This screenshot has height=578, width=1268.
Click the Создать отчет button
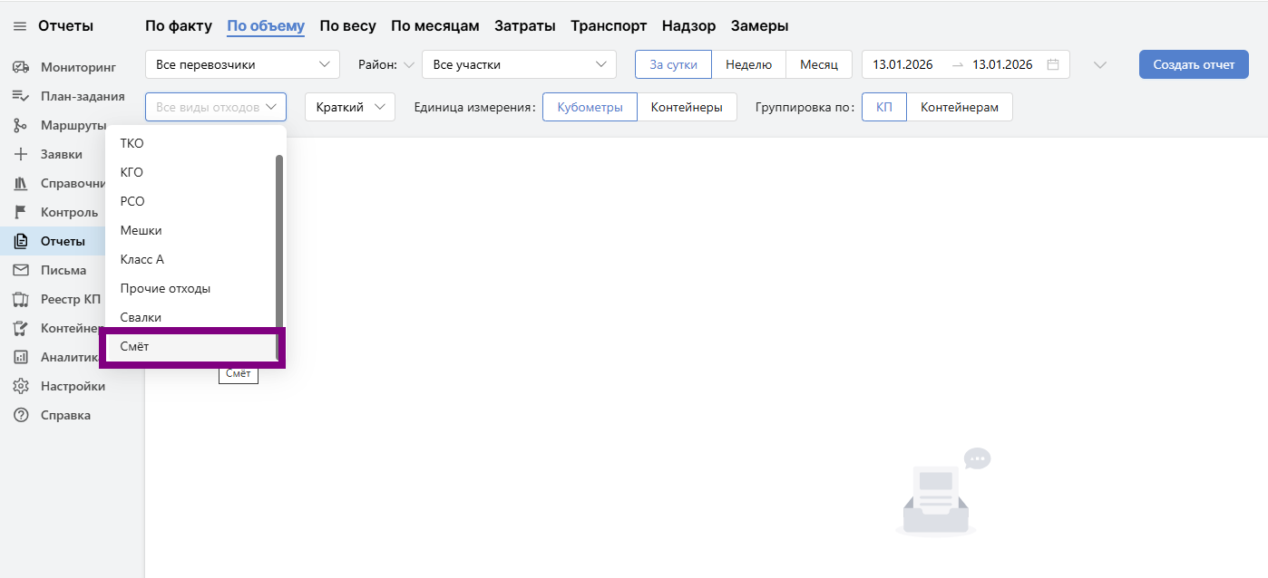(1193, 63)
